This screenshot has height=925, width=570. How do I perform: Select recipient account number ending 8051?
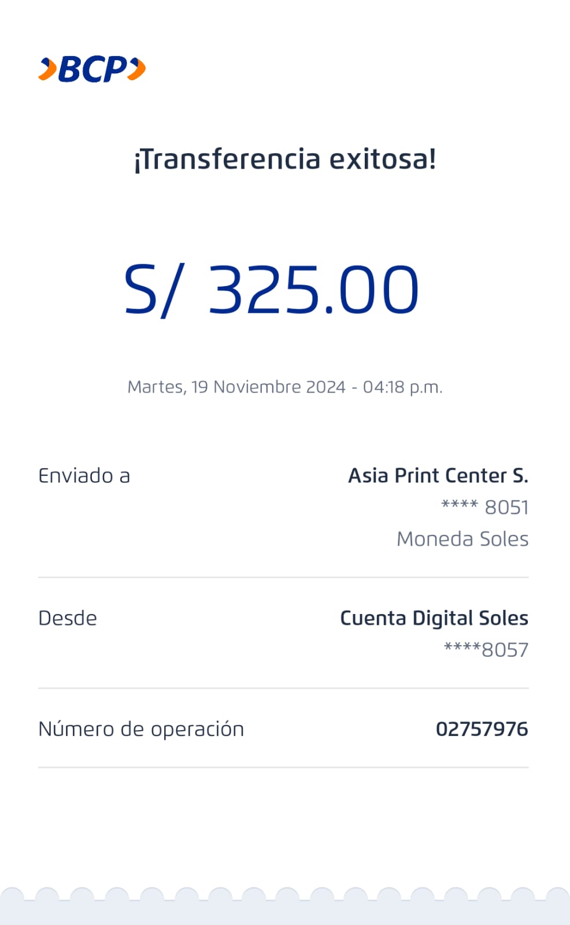tap(484, 507)
